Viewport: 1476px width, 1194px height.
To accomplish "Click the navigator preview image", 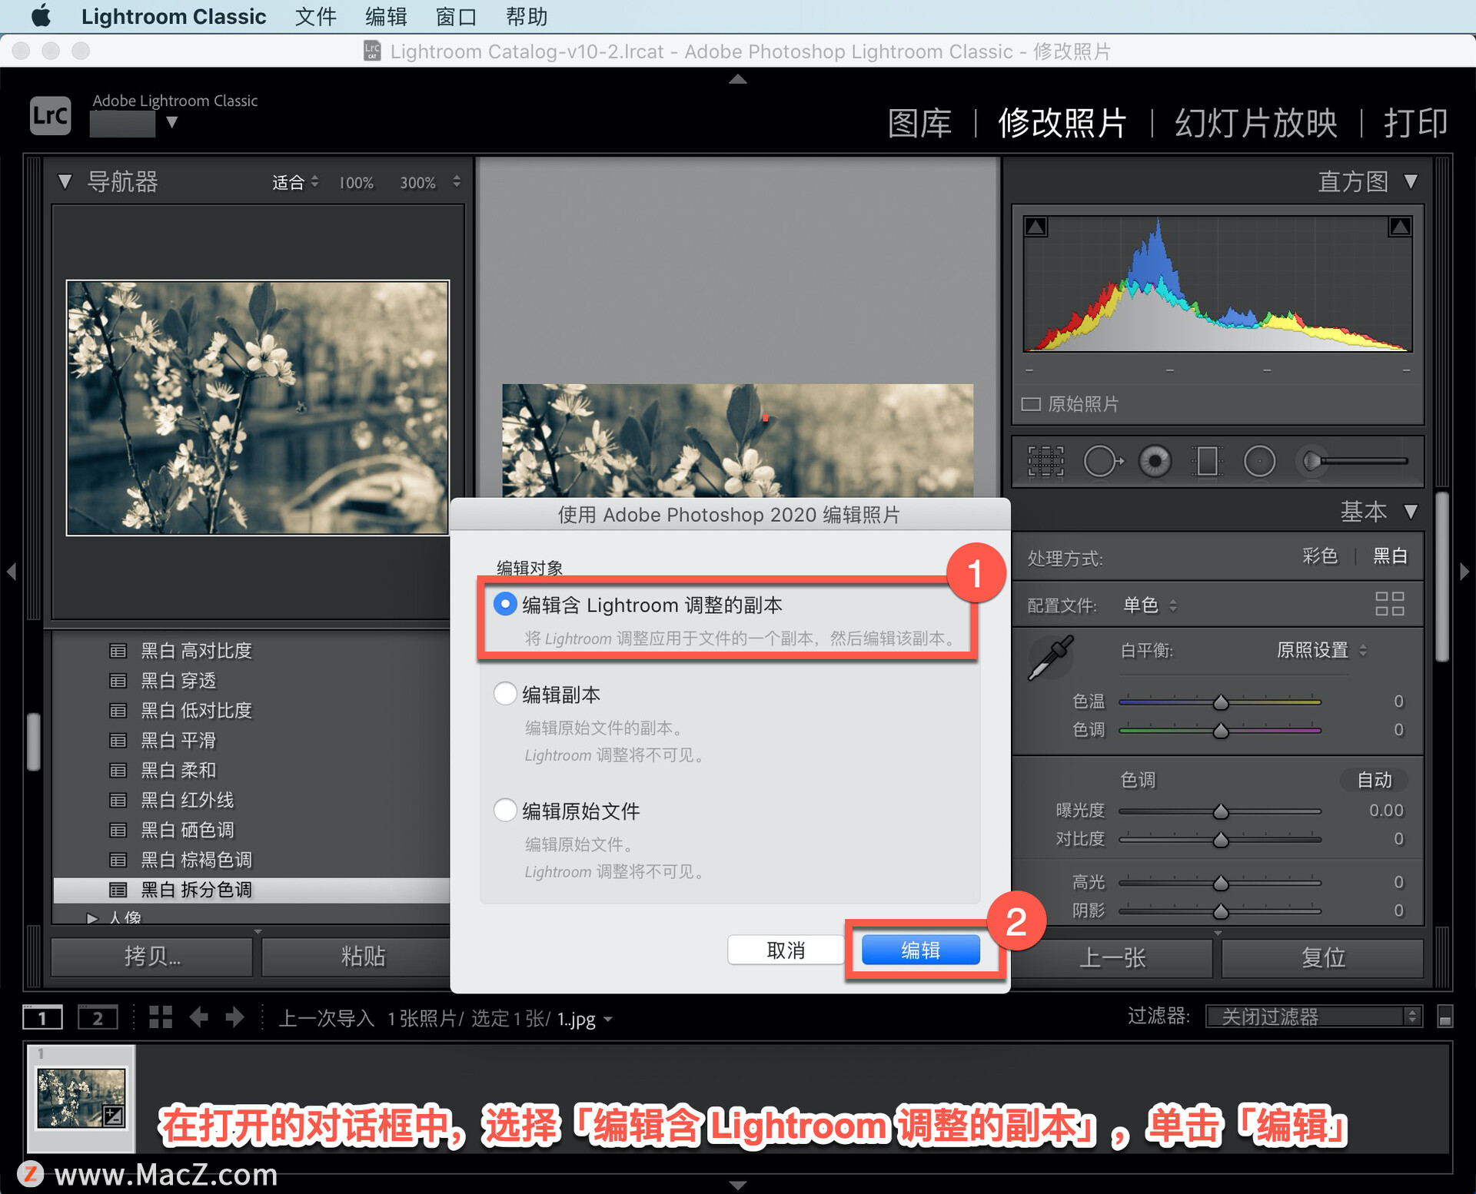I will tap(258, 407).
